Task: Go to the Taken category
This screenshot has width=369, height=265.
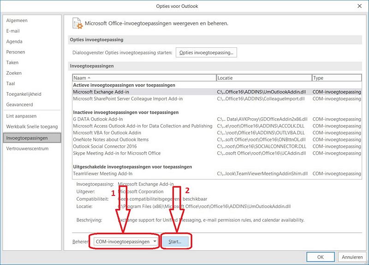Action: (12, 63)
